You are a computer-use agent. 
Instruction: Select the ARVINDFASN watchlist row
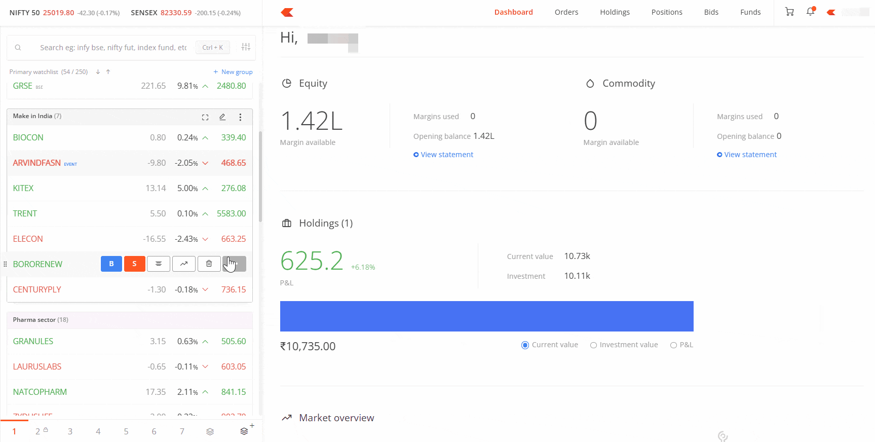tap(130, 163)
